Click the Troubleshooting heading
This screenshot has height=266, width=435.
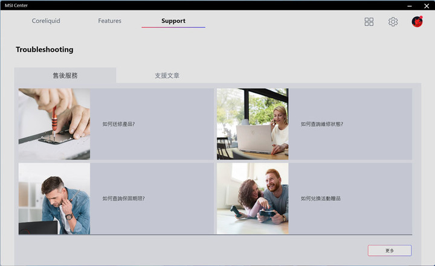pyautogui.click(x=45, y=49)
